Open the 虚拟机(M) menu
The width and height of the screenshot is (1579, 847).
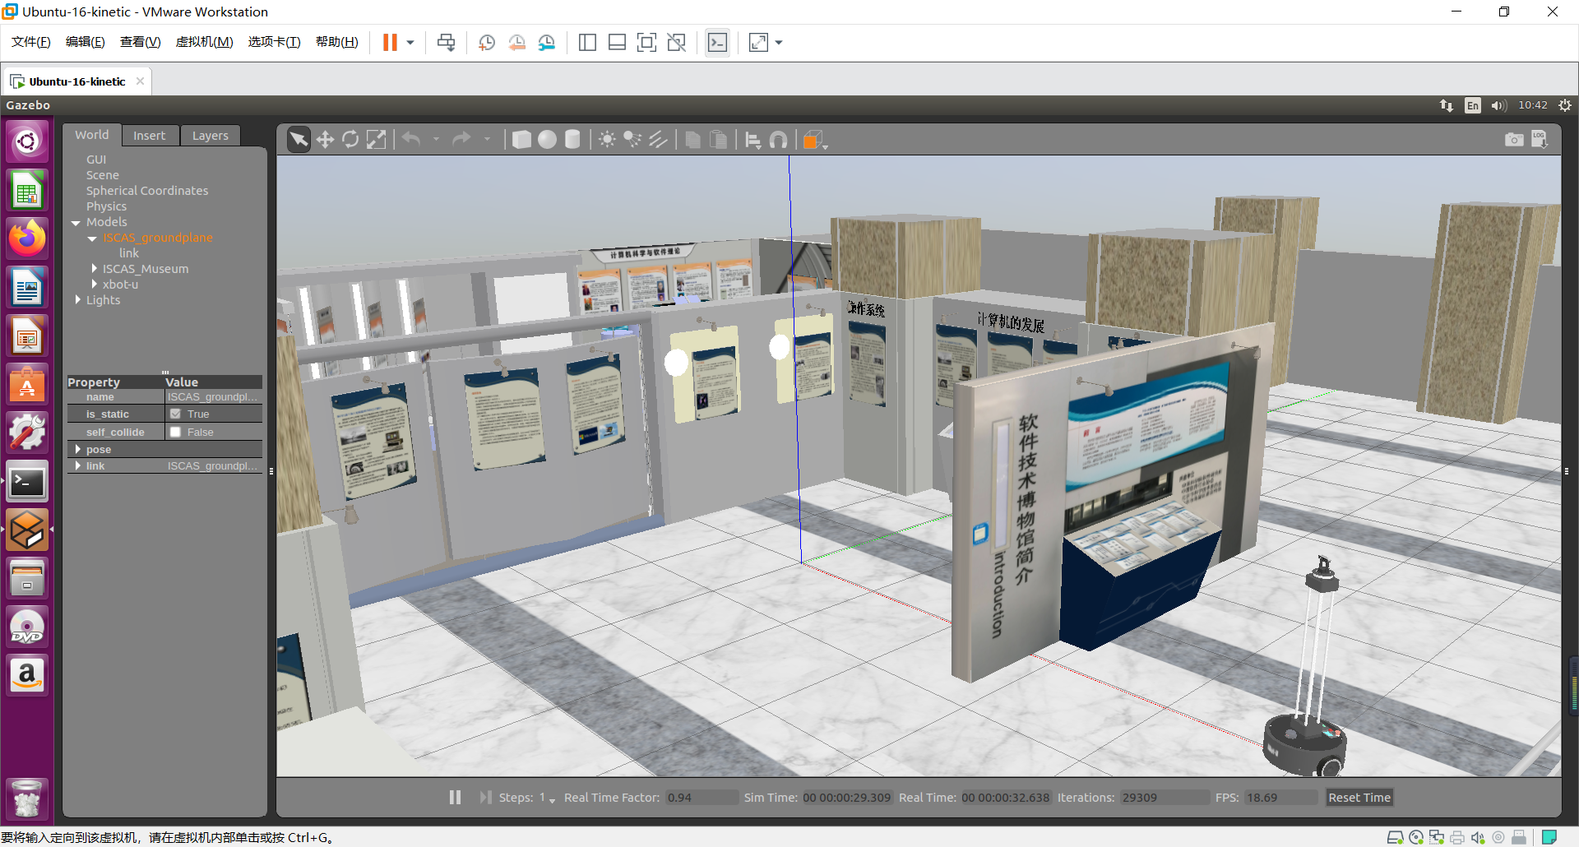(204, 42)
